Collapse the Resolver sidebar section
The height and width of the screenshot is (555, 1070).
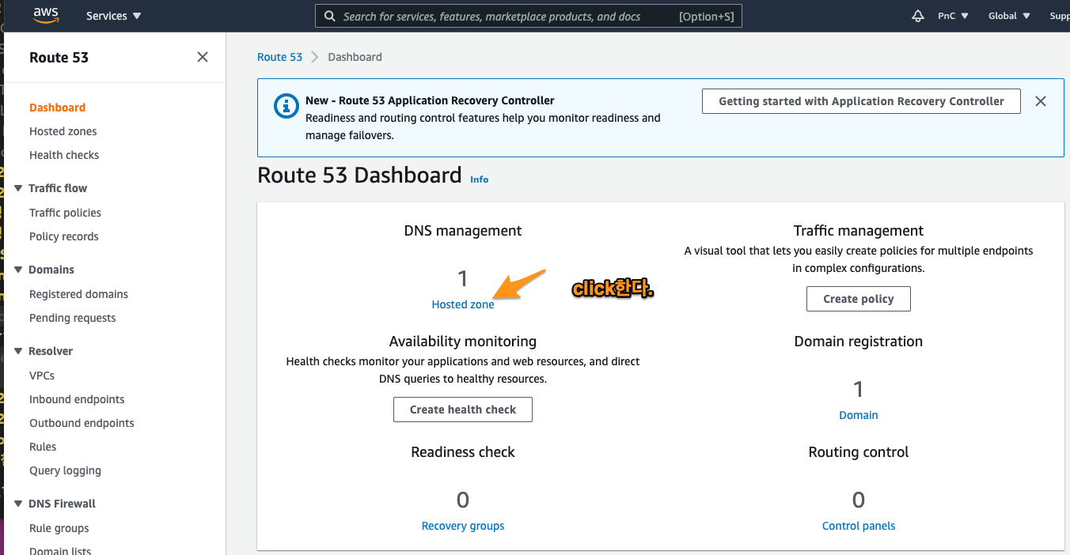click(x=19, y=351)
